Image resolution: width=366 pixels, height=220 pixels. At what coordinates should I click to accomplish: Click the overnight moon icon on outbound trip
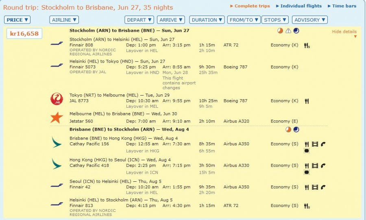point(296,31)
